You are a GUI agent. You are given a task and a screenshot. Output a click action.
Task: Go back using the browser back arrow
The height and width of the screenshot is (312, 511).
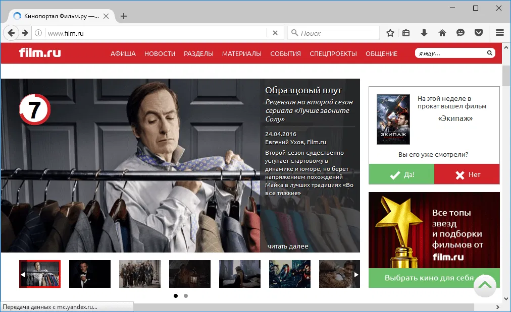tap(11, 33)
